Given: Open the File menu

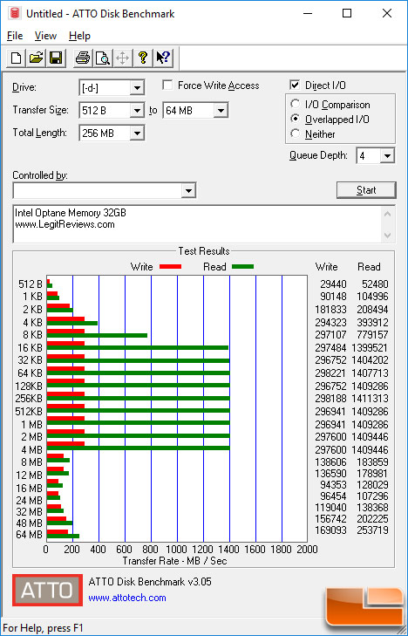Looking at the screenshot, I should pyautogui.click(x=15, y=36).
